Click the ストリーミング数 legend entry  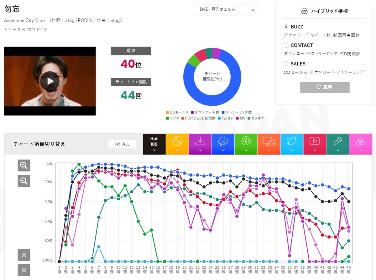(237, 112)
